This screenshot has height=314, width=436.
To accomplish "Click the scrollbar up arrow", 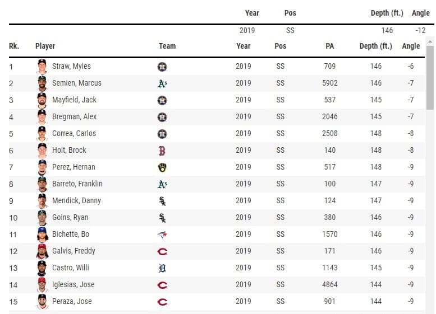I will [x=430, y=41].
